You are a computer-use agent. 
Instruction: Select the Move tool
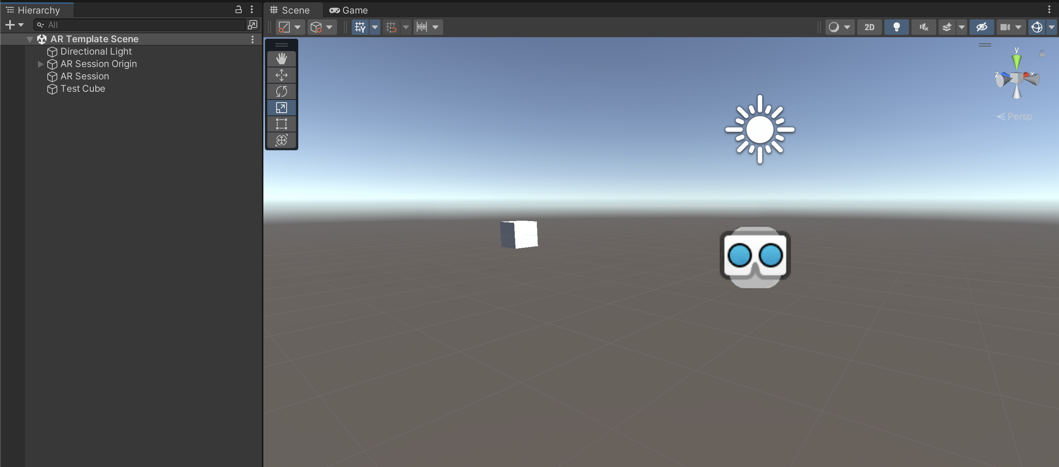pyautogui.click(x=281, y=75)
